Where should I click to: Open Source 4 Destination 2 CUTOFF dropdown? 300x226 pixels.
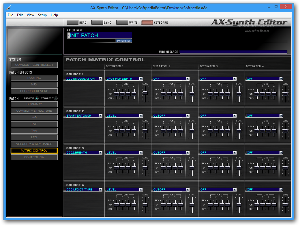[x=187, y=189]
